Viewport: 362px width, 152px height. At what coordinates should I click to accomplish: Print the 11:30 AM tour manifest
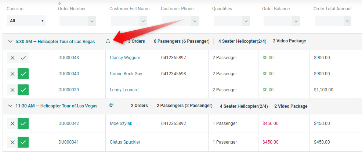click(x=111, y=105)
